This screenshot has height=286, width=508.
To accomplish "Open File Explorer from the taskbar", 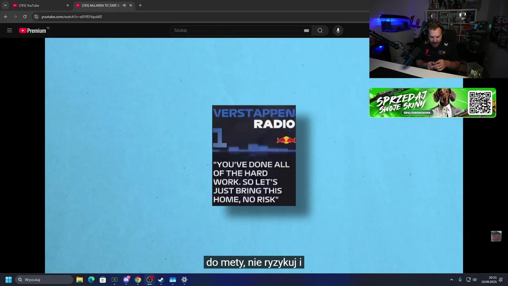I will click(x=79, y=280).
